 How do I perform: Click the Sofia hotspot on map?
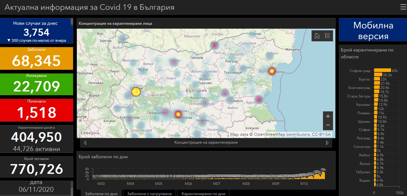pos(136,92)
